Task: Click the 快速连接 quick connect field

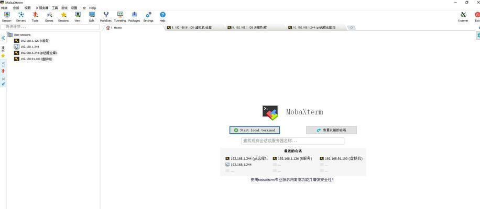Action: point(50,27)
